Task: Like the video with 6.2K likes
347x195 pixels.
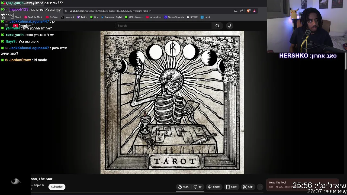Action: pos(183,187)
